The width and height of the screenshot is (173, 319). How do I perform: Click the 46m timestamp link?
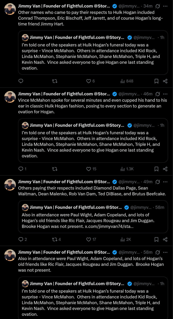pos(148,94)
